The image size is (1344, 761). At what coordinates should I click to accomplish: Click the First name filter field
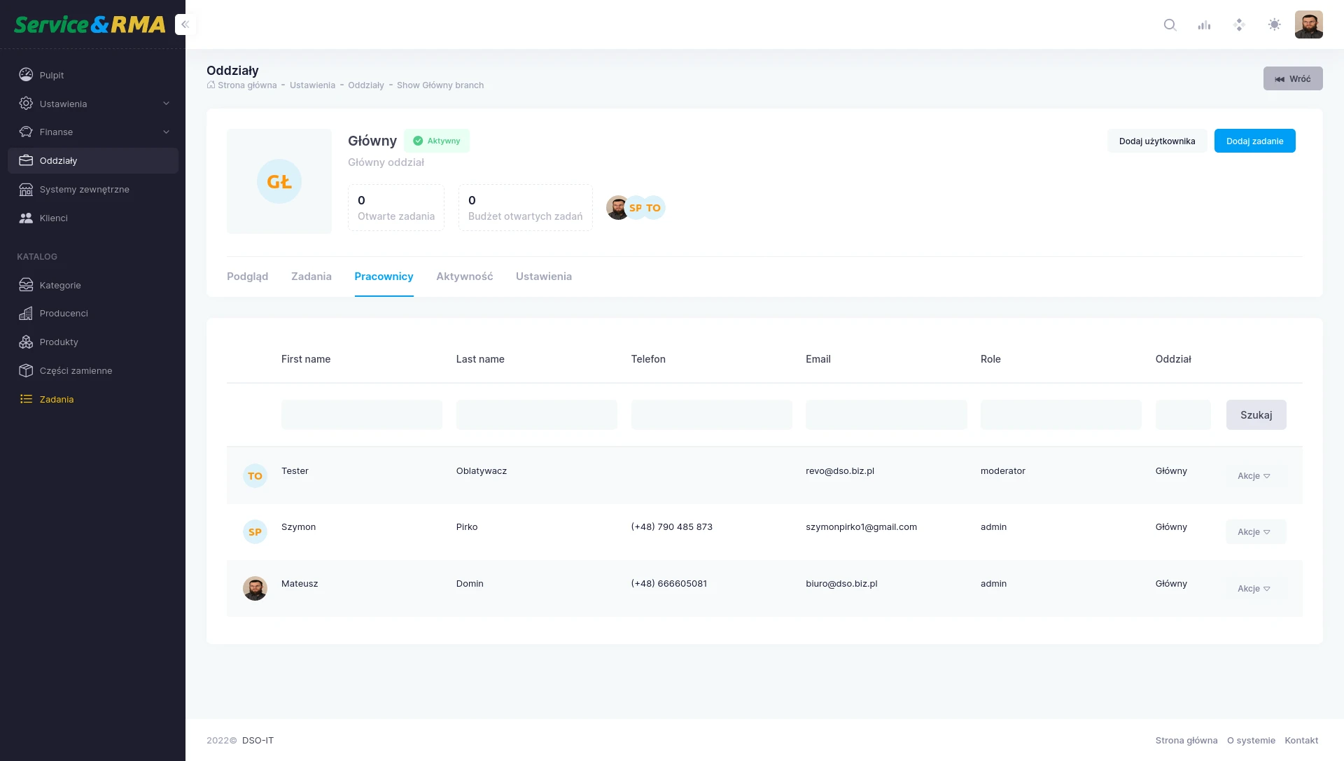pyautogui.click(x=361, y=415)
